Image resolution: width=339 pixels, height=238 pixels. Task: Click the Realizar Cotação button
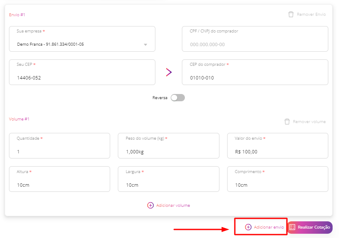310,227
